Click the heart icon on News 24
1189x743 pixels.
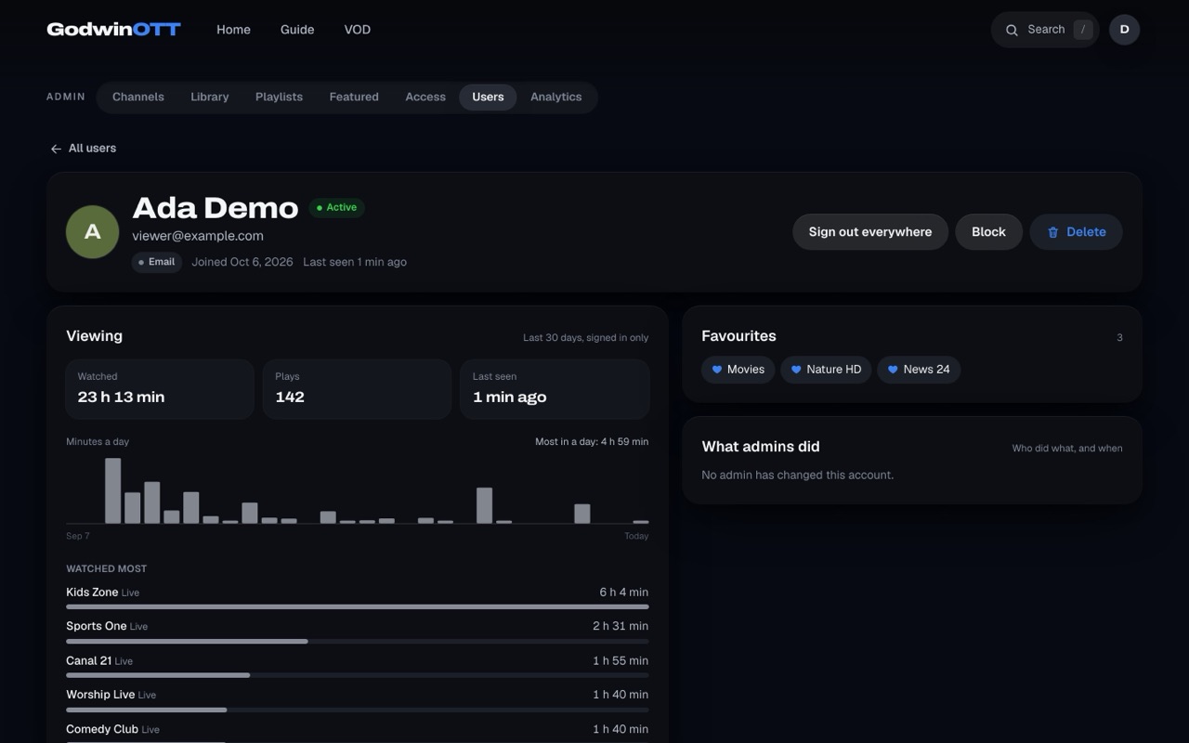(893, 370)
